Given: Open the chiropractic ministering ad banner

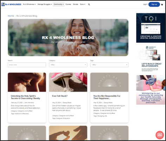Looking at the screenshot, I should tap(151, 90).
